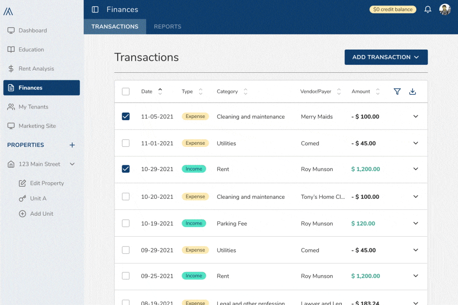The width and height of the screenshot is (458, 305).
Task: Click the app logo in sidebar
Action: point(8,11)
